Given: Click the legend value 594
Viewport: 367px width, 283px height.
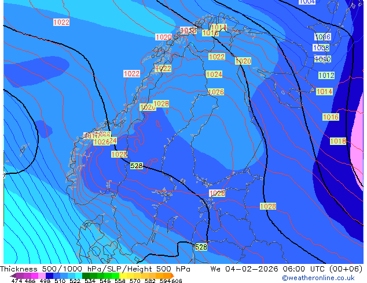Looking at the screenshot, I should pos(165,281).
